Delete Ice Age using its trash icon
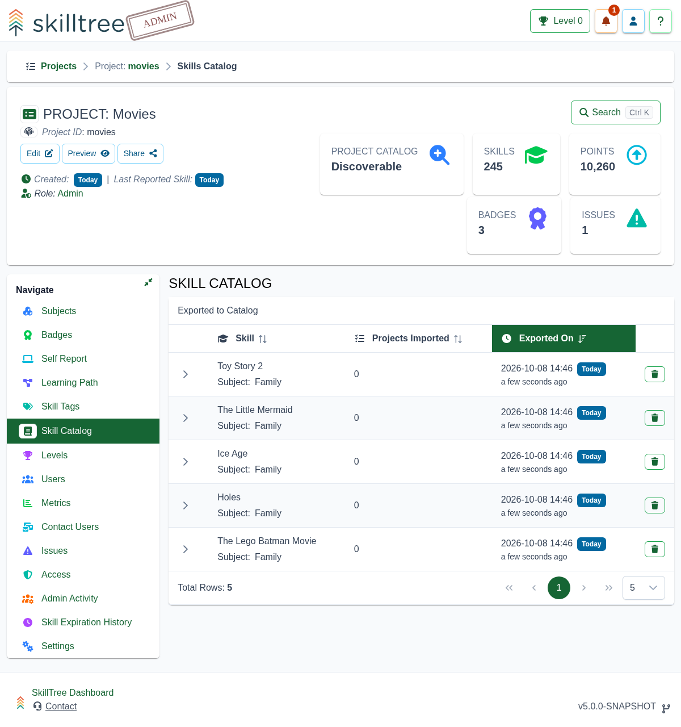The width and height of the screenshot is (681, 727). (x=654, y=462)
